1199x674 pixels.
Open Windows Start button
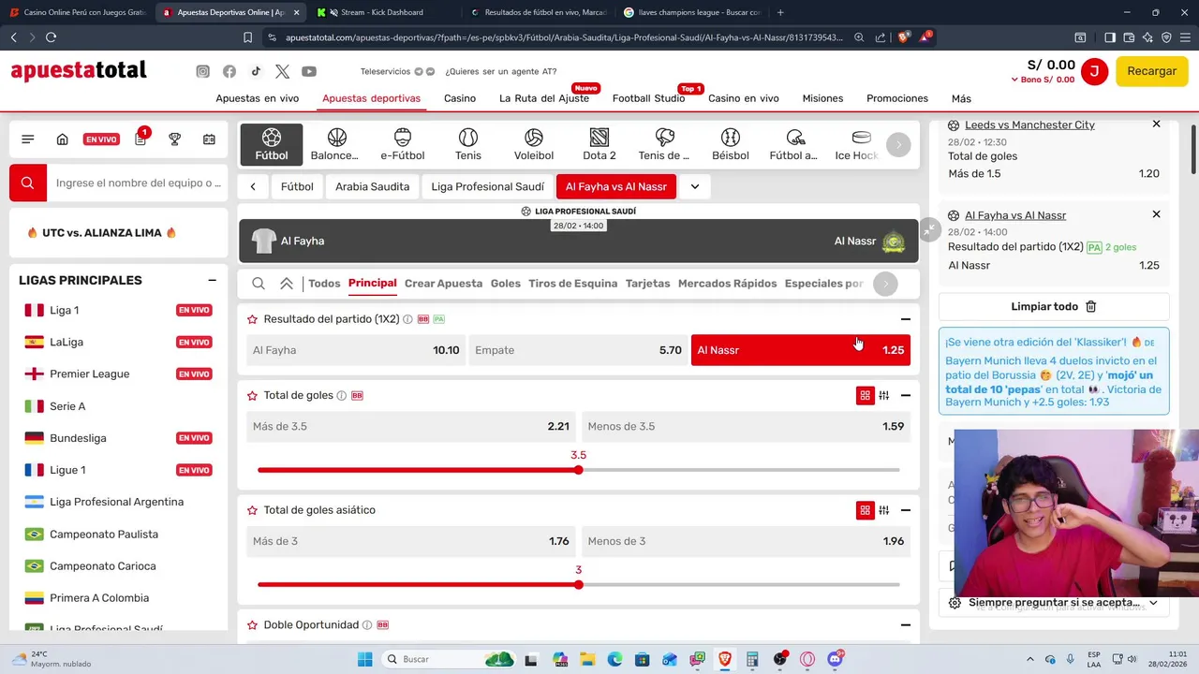click(x=364, y=660)
